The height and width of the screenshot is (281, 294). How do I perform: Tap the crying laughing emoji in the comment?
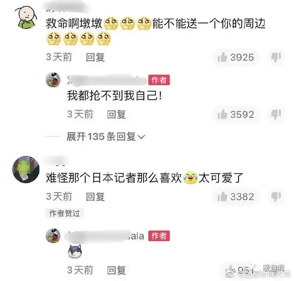click(190, 178)
